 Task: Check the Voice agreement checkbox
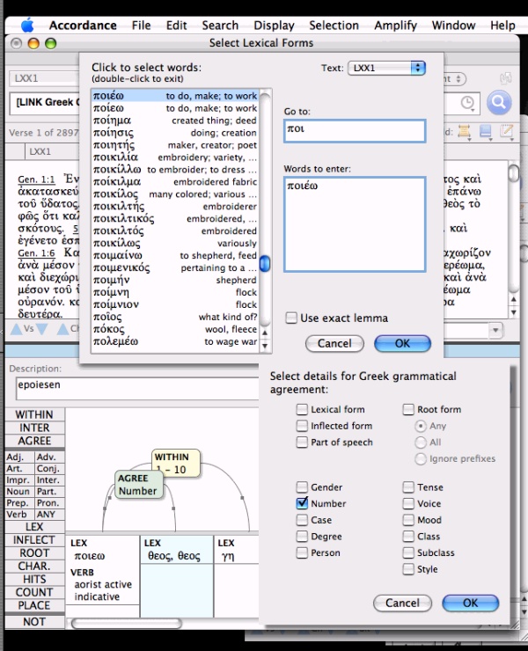pos(408,503)
